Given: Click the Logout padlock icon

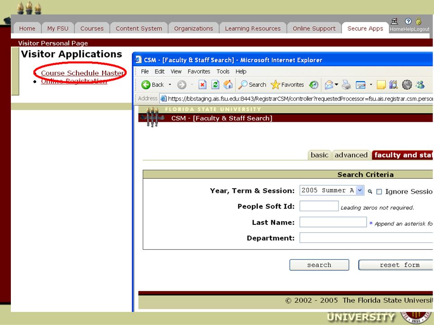Looking at the screenshot, I should tap(419, 21).
